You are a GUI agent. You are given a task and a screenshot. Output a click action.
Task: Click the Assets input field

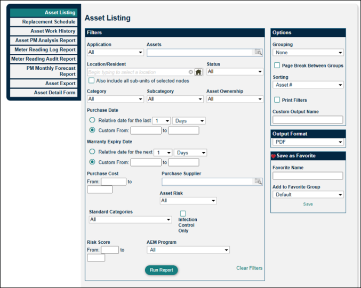[x=200, y=53]
